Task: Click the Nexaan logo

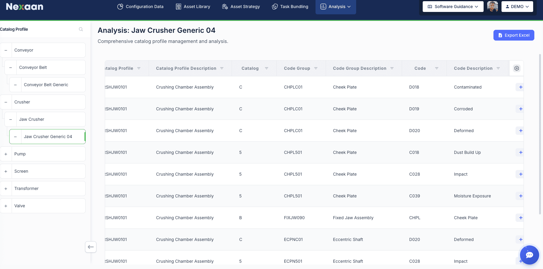Action: (24, 7)
